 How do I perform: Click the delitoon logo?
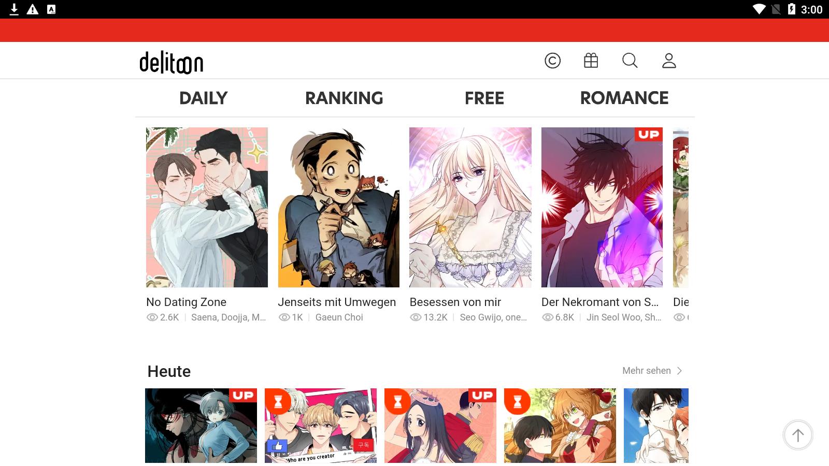point(171,62)
